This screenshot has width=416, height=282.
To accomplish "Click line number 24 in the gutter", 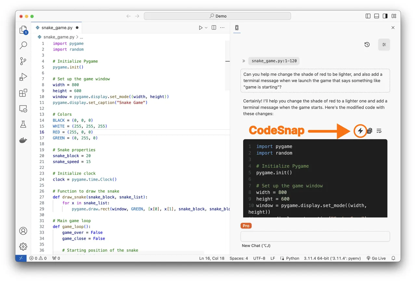I will [x=42, y=179].
